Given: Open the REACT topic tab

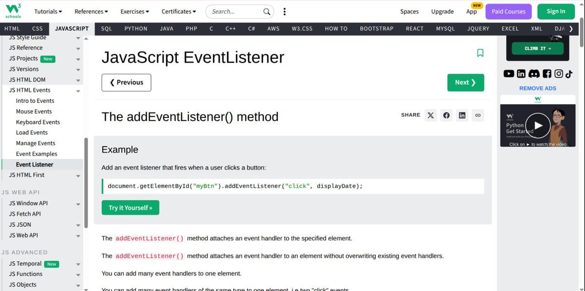Looking at the screenshot, I should (415, 29).
